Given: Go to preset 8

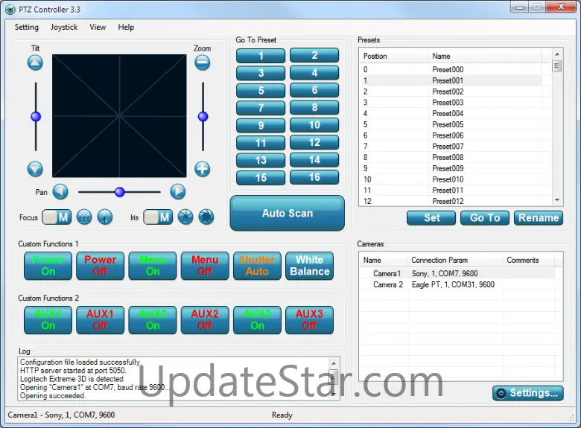Looking at the screenshot, I should 314,107.
